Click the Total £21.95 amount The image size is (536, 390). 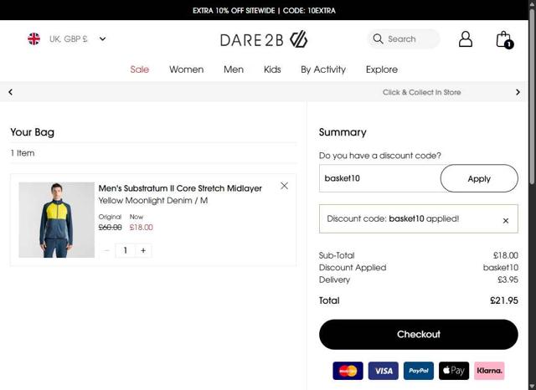click(x=504, y=300)
